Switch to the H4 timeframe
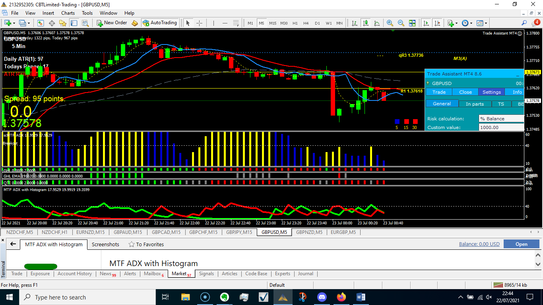The image size is (543, 305). [x=306, y=23]
